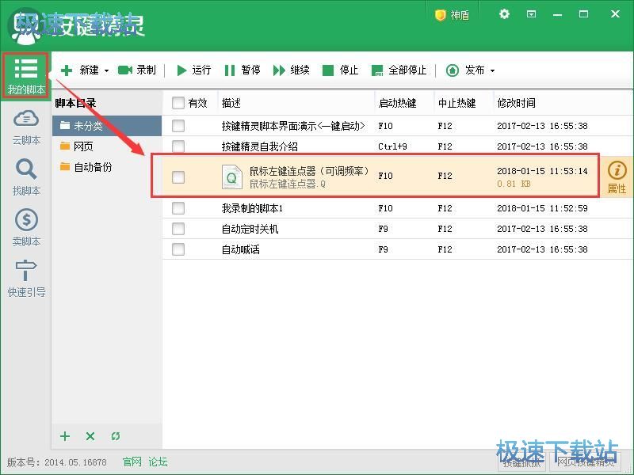
Task: Click the new script plus icon
Action: (x=64, y=435)
